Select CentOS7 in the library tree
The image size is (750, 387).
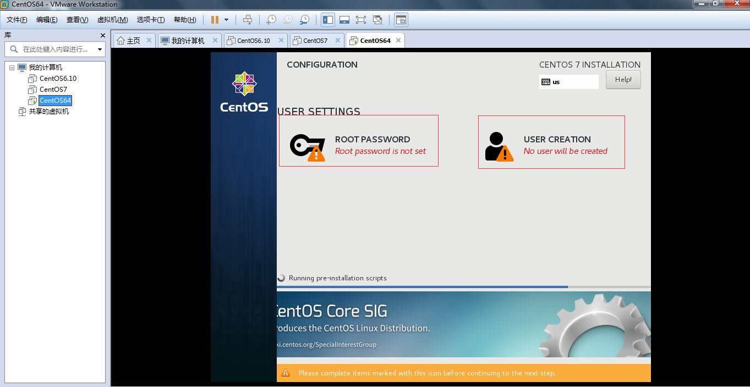point(53,89)
